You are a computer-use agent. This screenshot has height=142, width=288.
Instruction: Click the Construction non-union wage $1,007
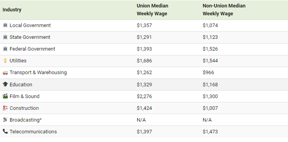pyautogui.click(x=210, y=108)
